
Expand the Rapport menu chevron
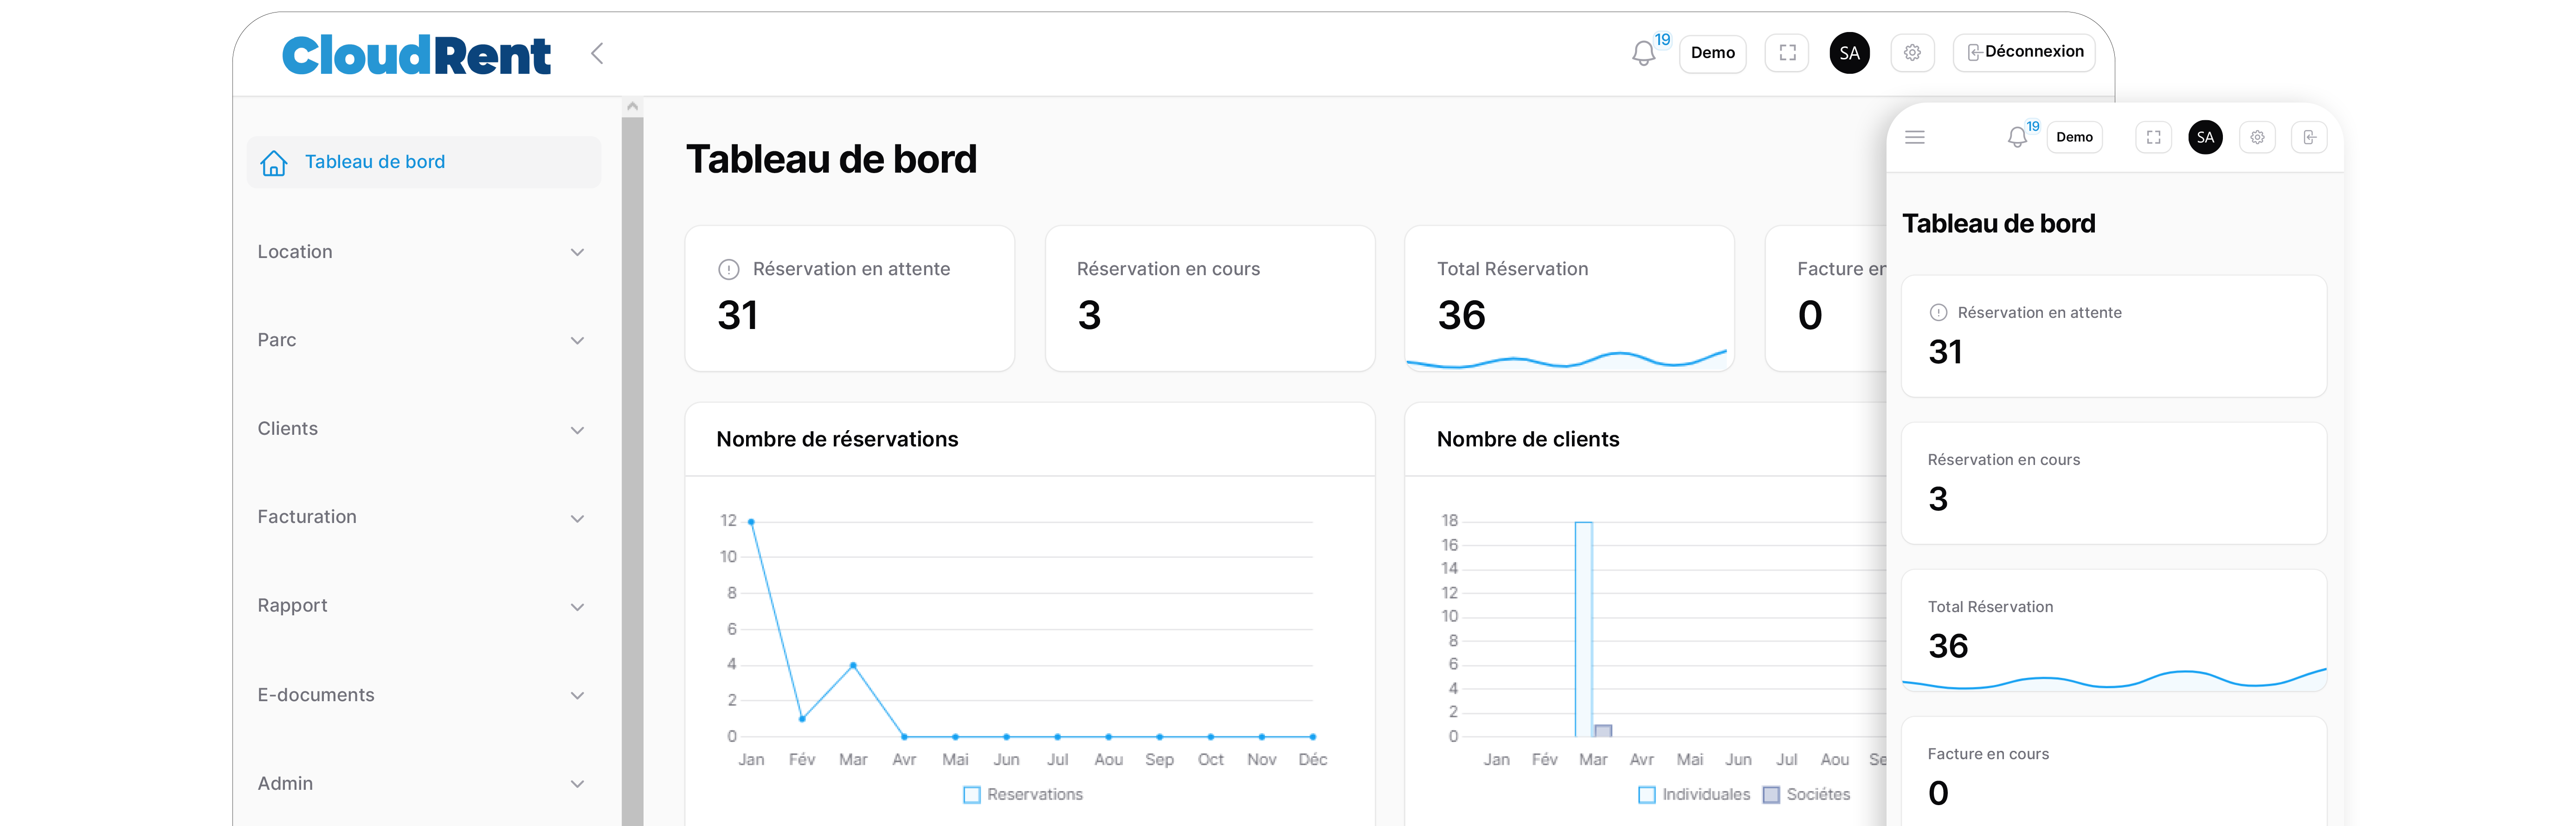[577, 607]
